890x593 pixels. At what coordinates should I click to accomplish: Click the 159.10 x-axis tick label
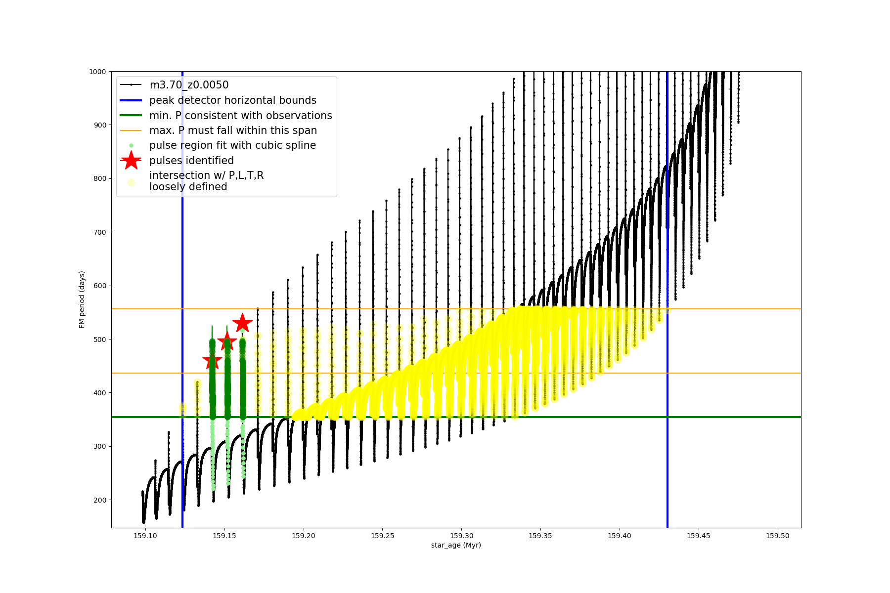(145, 536)
